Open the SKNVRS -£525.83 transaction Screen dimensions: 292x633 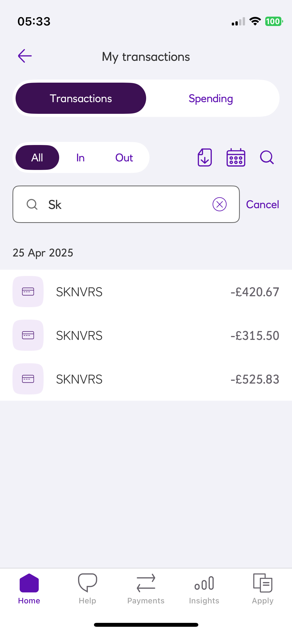[x=146, y=379]
